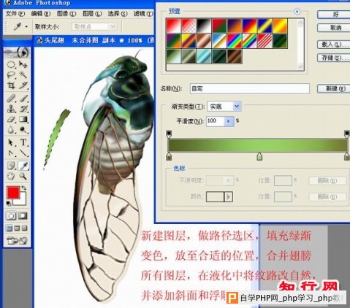Select the middle light green color stop

tap(259, 156)
